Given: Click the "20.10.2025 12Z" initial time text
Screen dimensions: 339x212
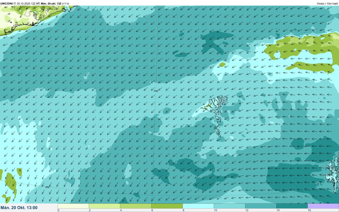Looking at the screenshot, I should tap(26, 3).
